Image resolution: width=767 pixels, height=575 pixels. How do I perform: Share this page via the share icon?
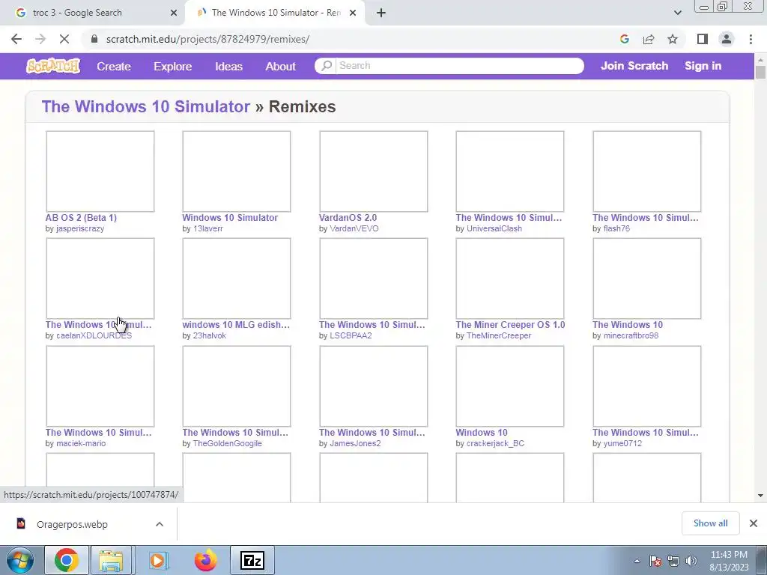click(649, 39)
